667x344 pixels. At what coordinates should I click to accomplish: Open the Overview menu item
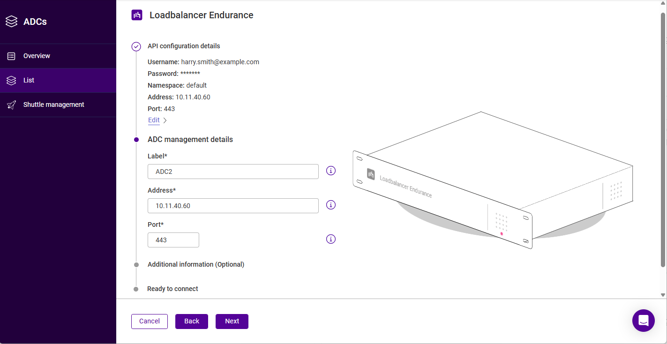point(58,56)
